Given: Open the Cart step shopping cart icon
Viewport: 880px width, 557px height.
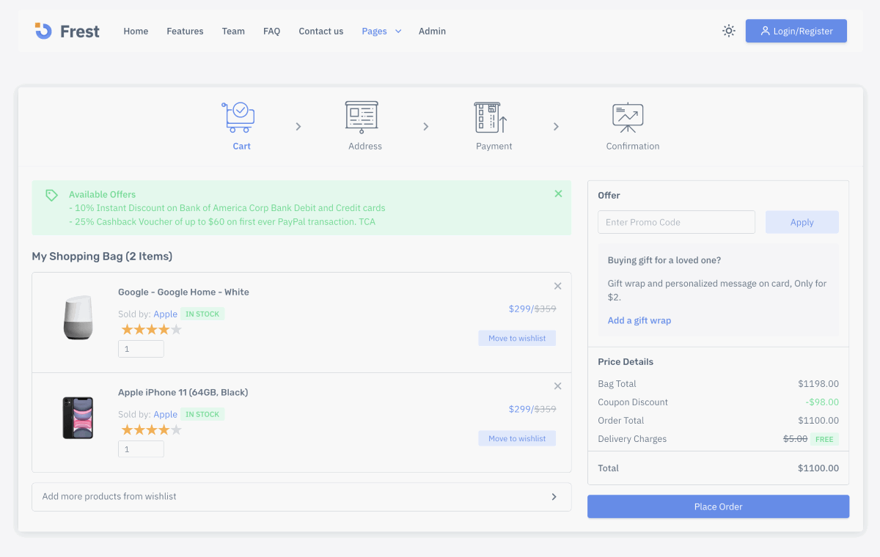Looking at the screenshot, I should (238, 117).
